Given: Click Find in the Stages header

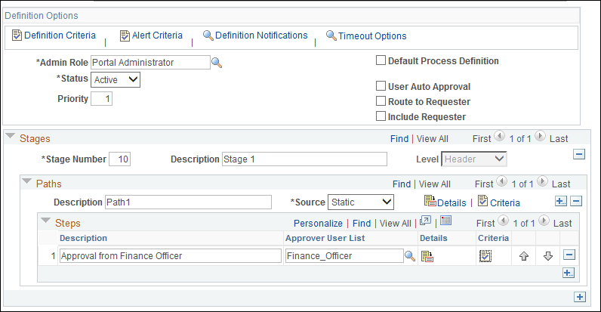Looking at the screenshot, I should (x=399, y=139).
